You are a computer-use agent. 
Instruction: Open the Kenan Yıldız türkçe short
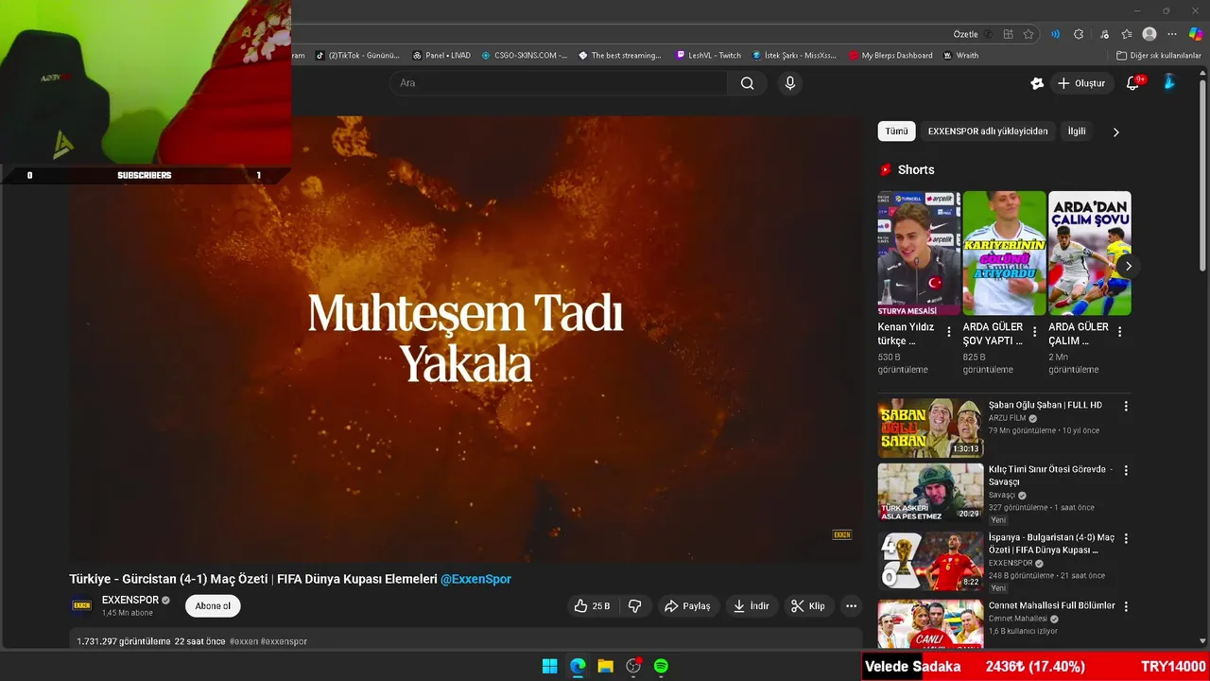(x=919, y=253)
